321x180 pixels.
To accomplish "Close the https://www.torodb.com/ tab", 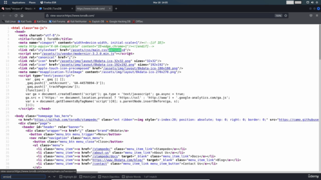I will pos(110,8).
